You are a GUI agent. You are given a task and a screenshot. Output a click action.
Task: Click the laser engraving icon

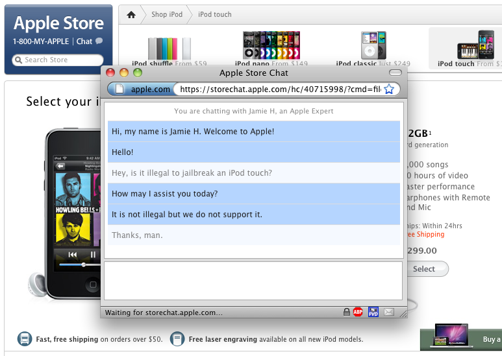177,338
